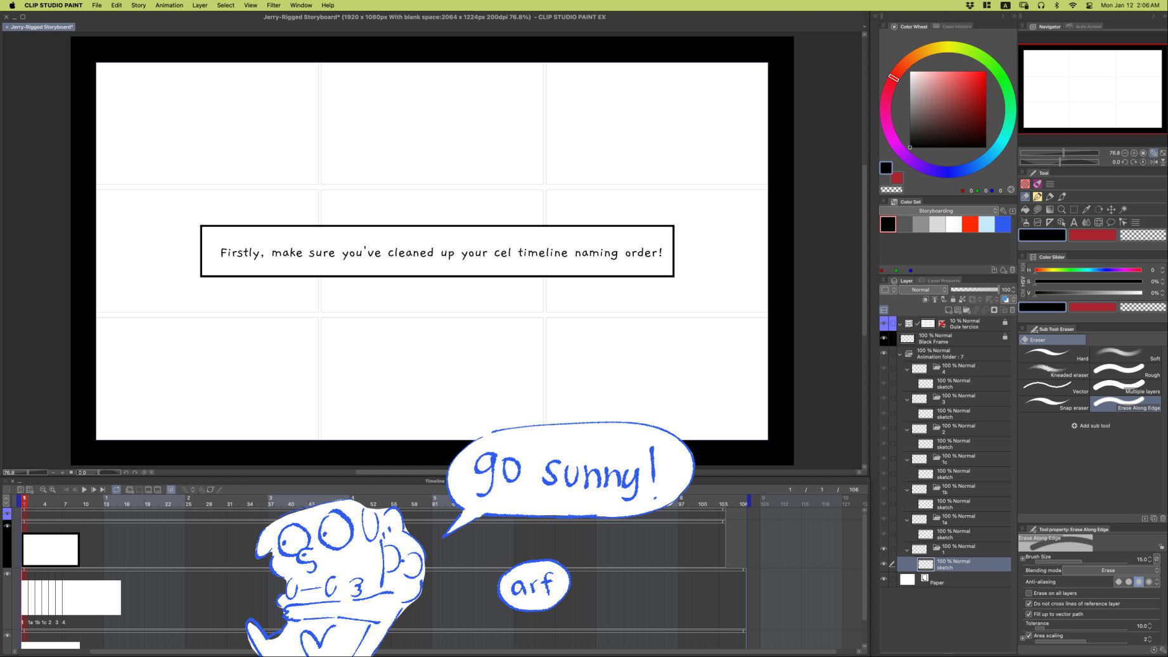
Task: Enable Erase on all layers checkbox
Action: (x=1029, y=594)
